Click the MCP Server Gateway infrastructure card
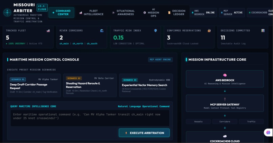273x143 pixels. 225,103
